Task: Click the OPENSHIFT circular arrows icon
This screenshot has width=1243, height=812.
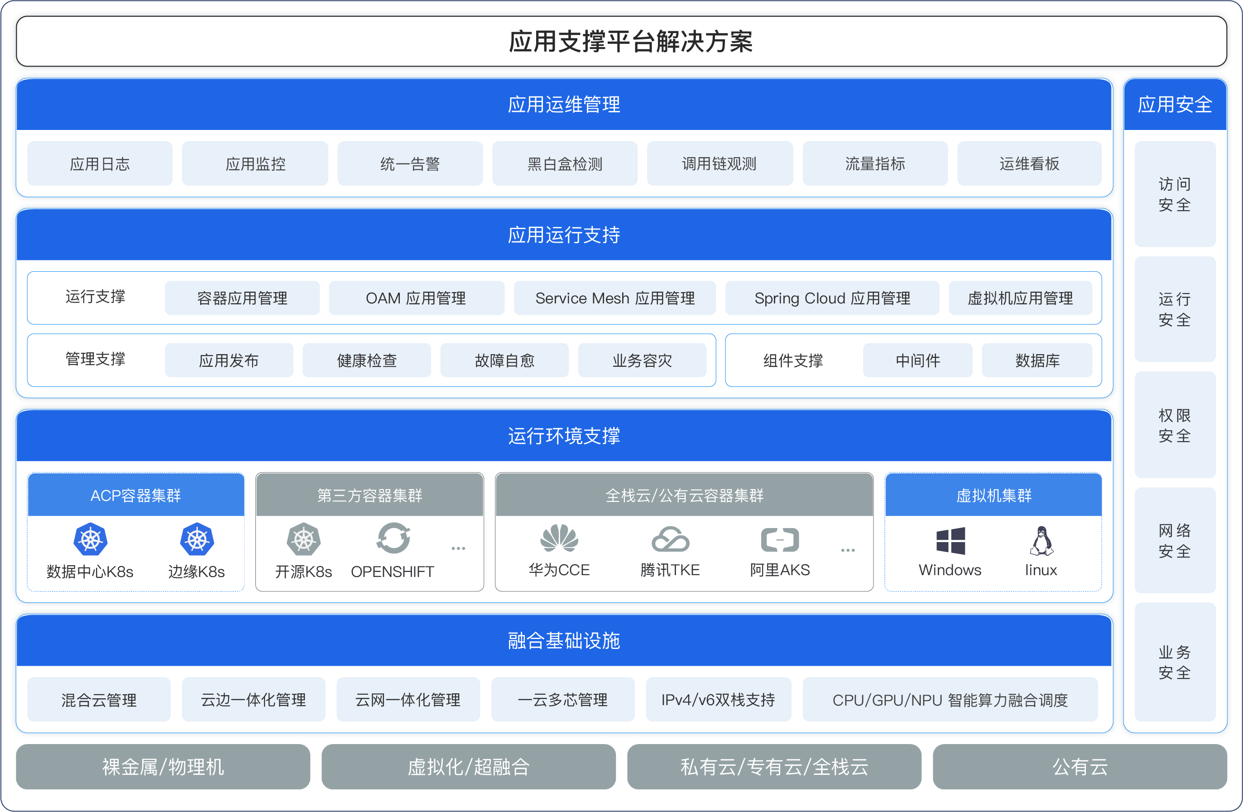Action: coord(393,538)
